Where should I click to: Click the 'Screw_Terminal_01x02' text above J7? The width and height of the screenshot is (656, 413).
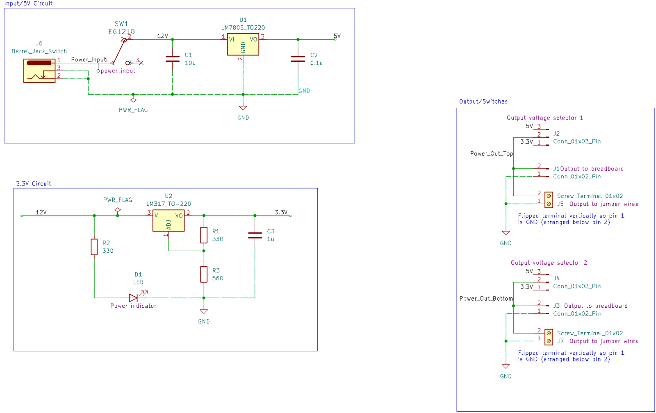point(590,334)
